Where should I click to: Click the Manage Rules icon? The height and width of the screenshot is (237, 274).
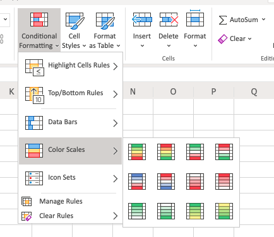27,201
